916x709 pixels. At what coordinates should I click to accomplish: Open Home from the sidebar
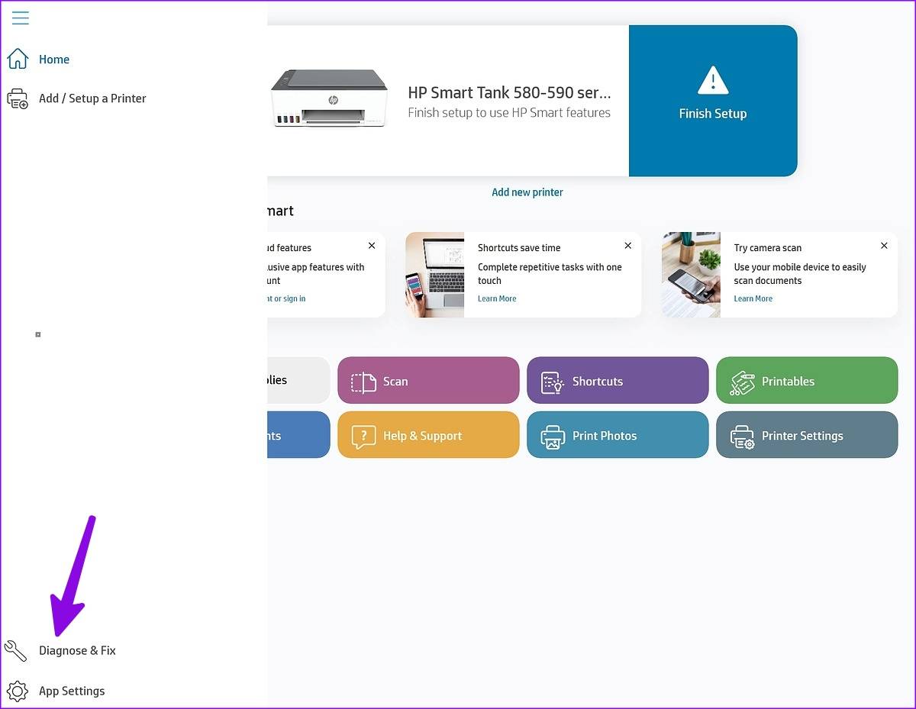[x=53, y=60]
